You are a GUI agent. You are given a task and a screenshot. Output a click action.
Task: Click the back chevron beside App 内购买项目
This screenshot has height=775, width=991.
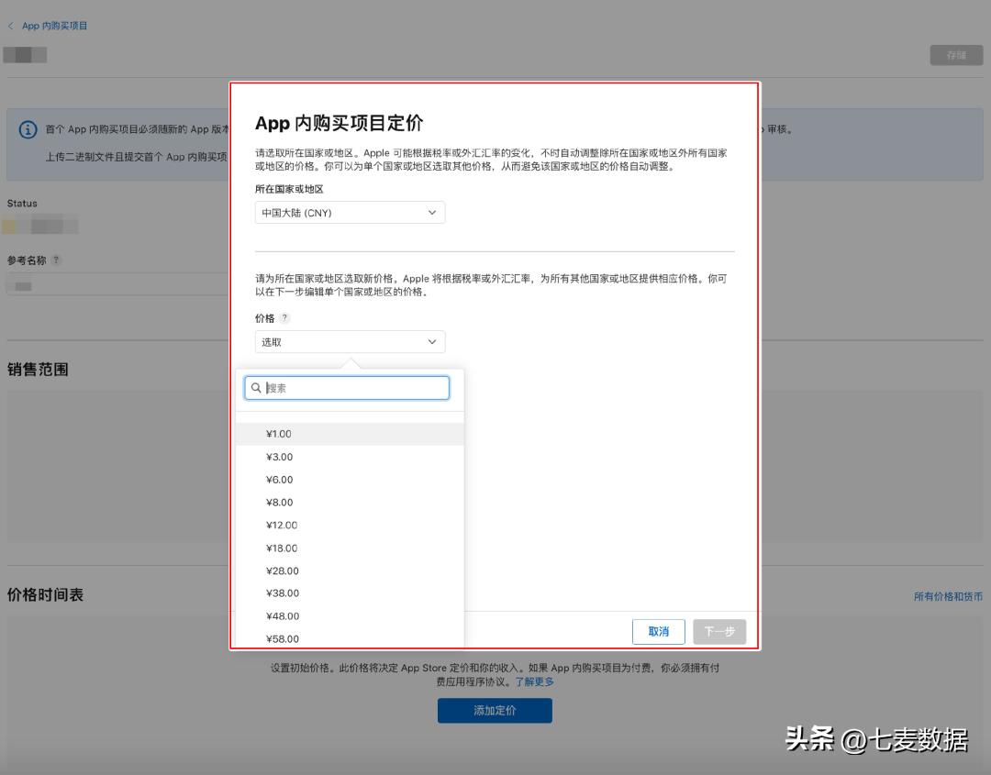point(10,26)
